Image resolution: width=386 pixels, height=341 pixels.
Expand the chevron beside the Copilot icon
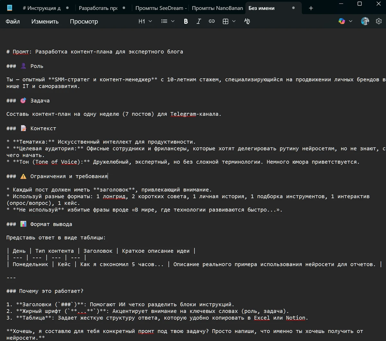click(x=351, y=21)
